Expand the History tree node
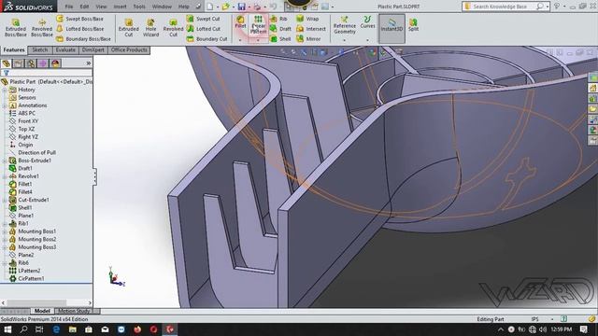The width and height of the screenshot is (598, 336). pyautogui.click(x=5, y=90)
